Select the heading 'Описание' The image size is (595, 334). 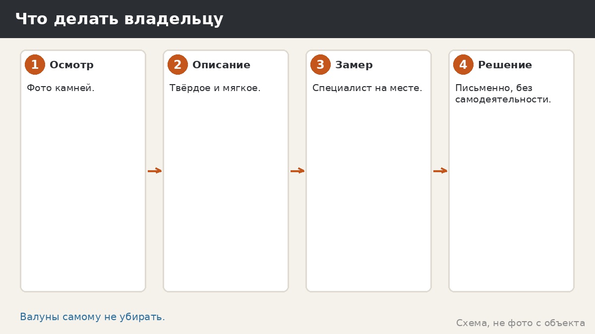point(221,65)
